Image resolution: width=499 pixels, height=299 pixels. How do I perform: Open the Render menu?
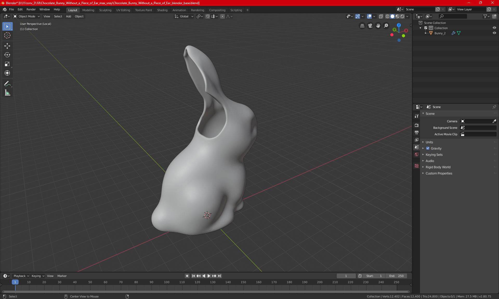point(31,9)
